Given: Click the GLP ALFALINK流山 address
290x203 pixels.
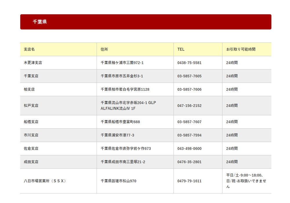Looking at the screenshot, I should pos(128,106).
